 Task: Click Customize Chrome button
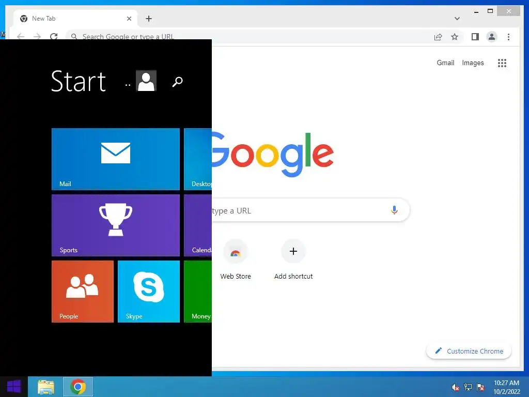(469, 351)
